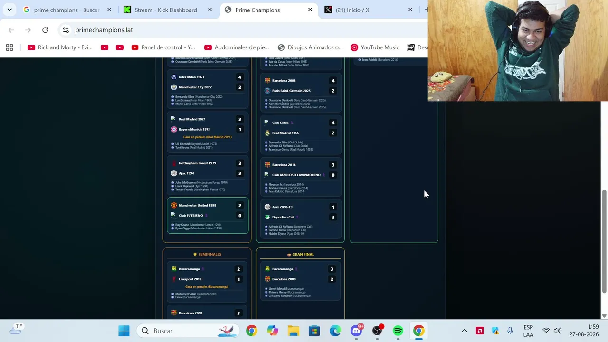Expand the hidden system tray icons
The image size is (608, 342).
coord(465,331)
